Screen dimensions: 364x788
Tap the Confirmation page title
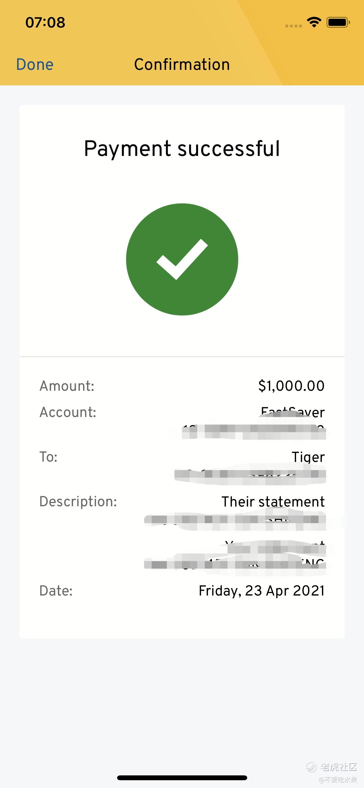coord(182,64)
